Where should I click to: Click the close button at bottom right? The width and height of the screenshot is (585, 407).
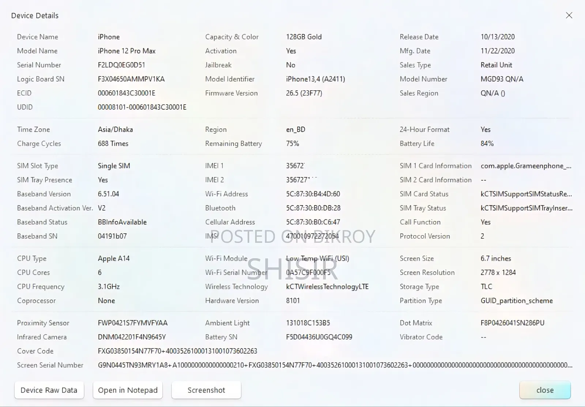click(x=545, y=390)
